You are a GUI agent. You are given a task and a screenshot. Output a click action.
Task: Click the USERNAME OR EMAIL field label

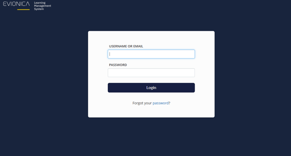click(x=126, y=46)
